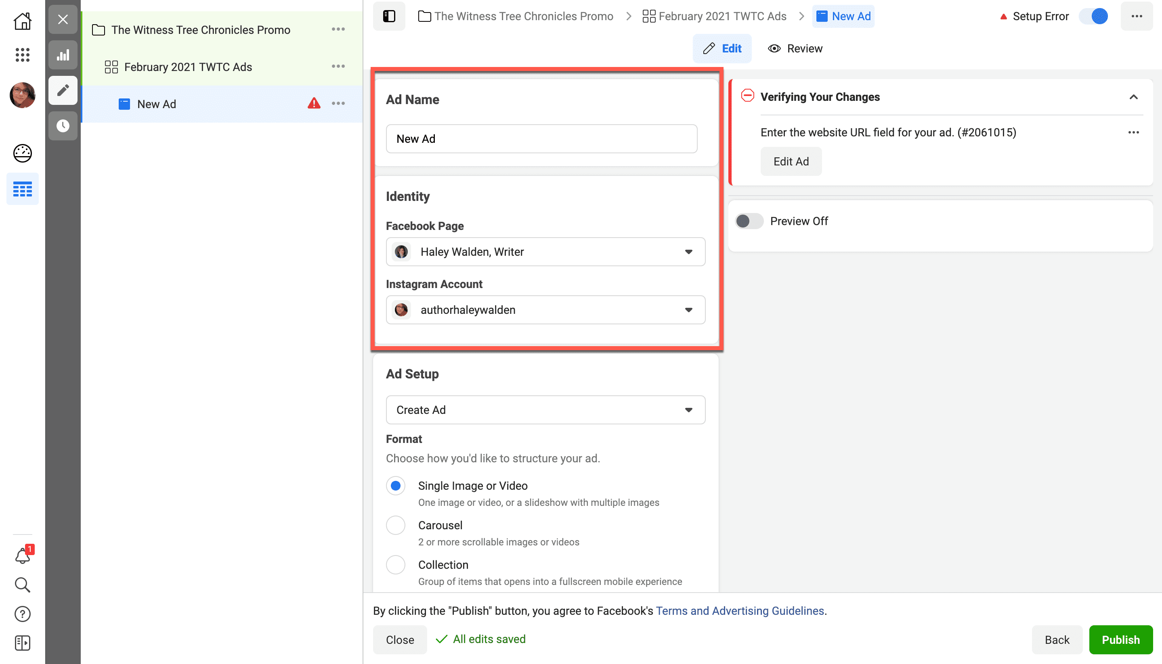Go to the home icon
The width and height of the screenshot is (1162, 664).
tap(22, 21)
